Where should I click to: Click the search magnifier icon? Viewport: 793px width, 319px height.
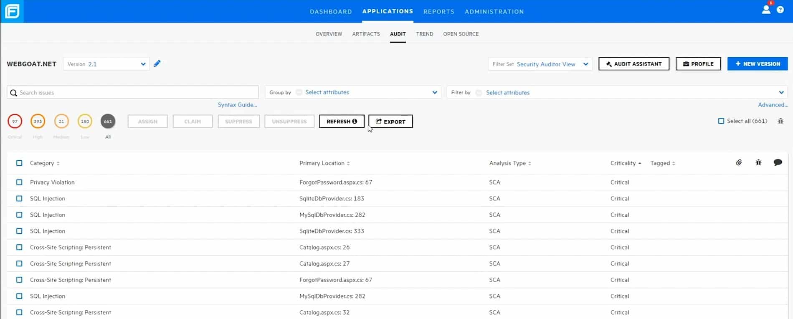click(x=14, y=93)
